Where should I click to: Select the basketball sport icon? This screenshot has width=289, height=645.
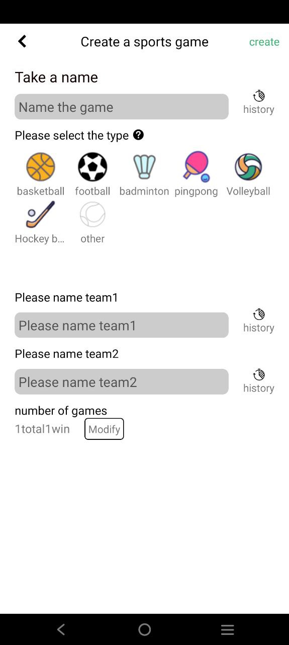41,167
